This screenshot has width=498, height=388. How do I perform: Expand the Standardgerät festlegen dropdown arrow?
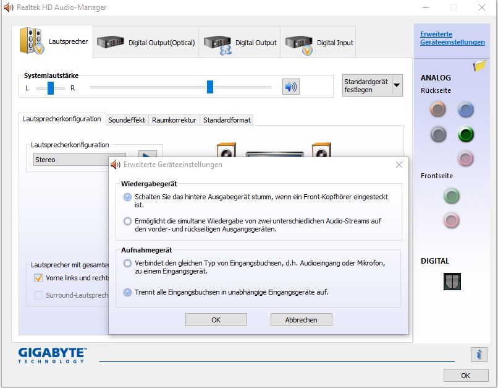(397, 85)
